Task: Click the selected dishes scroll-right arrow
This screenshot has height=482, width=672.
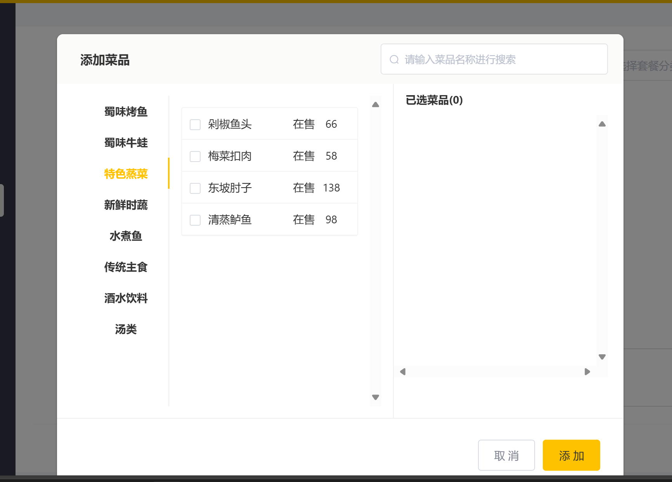Action: pos(587,372)
